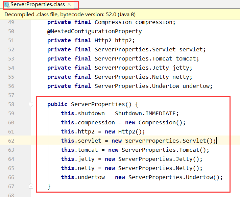Click 'this.undertow' on line 66
This screenshot has height=197, width=240.
tap(83, 177)
